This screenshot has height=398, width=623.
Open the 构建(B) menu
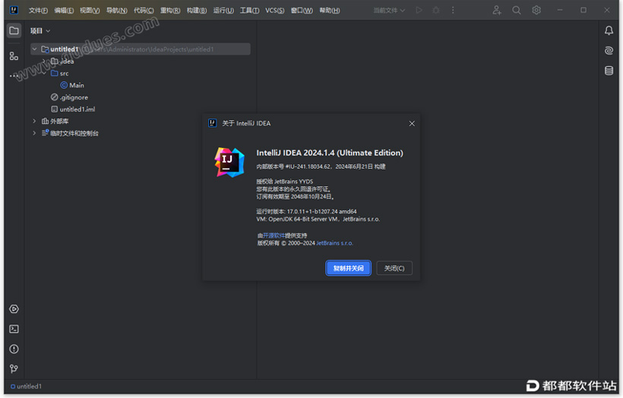tap(197, 11)
